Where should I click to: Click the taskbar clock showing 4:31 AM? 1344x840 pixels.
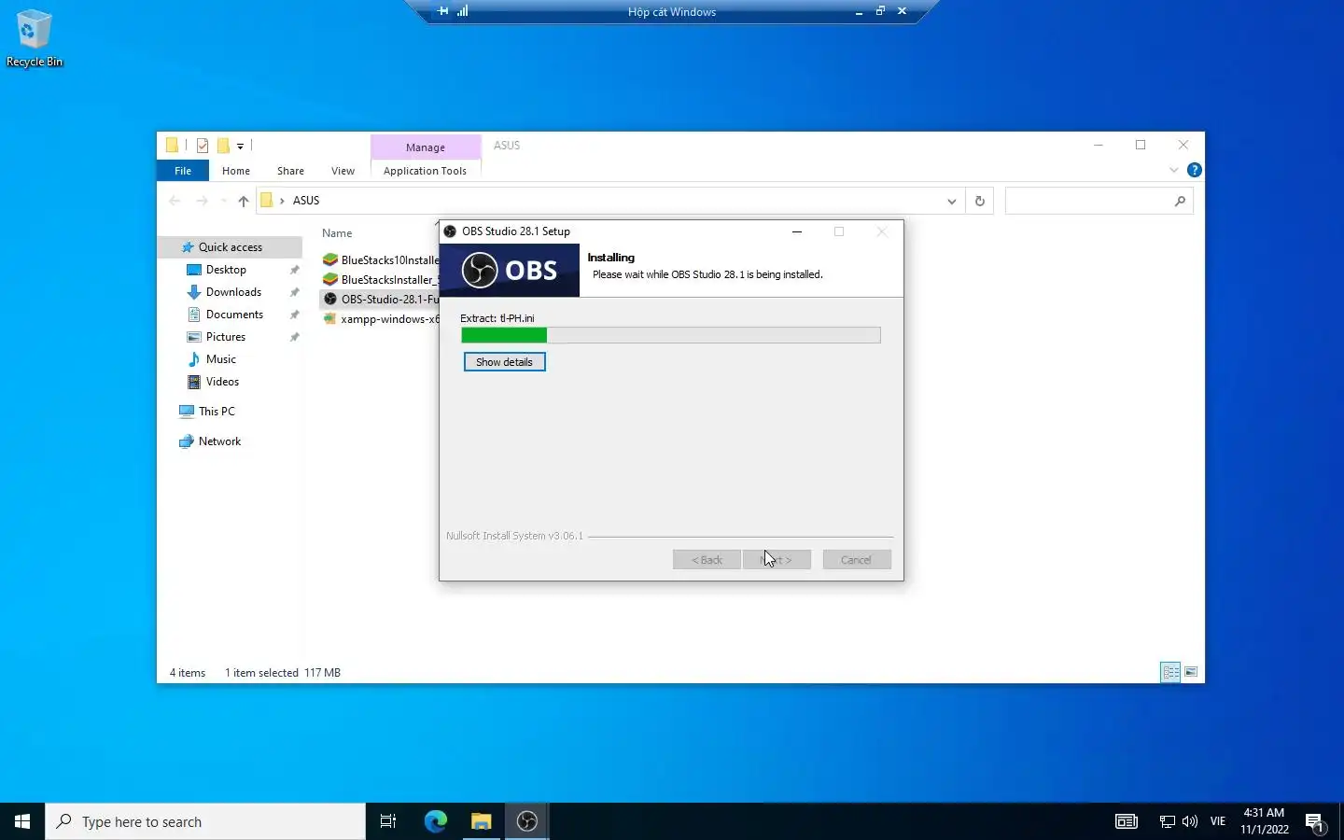[1265, 821]
